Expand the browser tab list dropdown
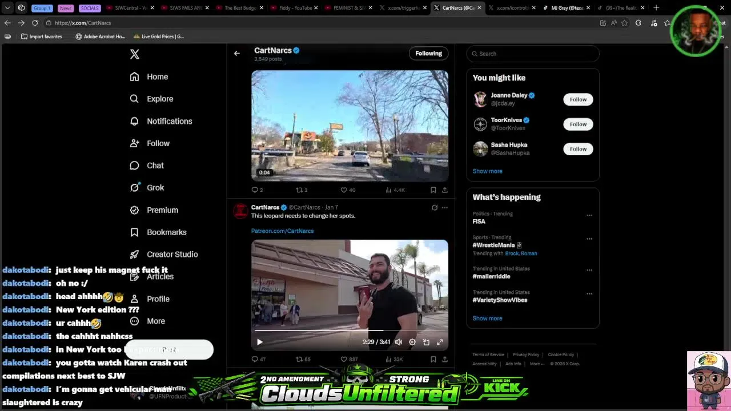This screenshot has width=731, height=411. [7, 8]
